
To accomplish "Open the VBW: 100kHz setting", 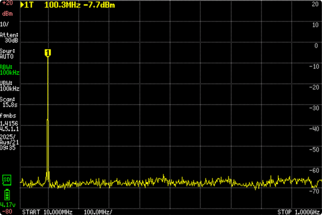I will [x=9, y=86].
